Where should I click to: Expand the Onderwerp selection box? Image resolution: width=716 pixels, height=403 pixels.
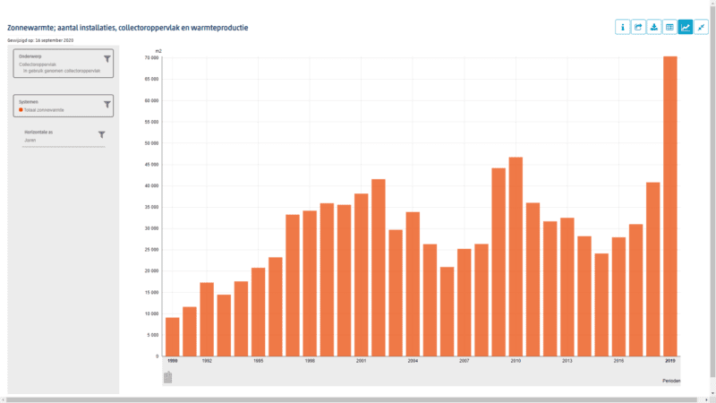59,65
